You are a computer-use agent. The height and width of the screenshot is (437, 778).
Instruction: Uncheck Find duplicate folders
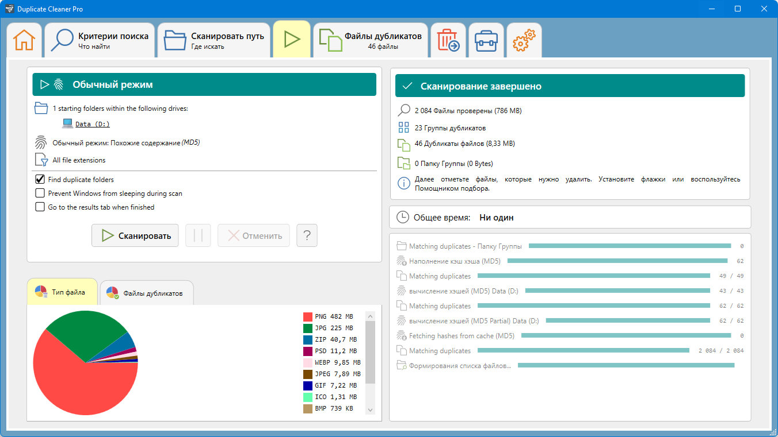(40, 179)
